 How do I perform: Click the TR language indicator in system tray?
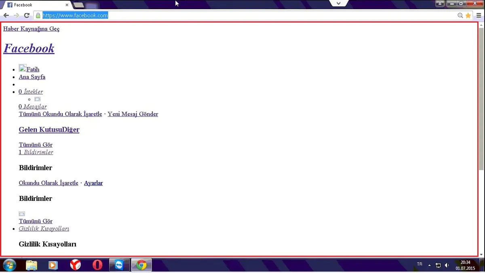click(x=420, y=265)
